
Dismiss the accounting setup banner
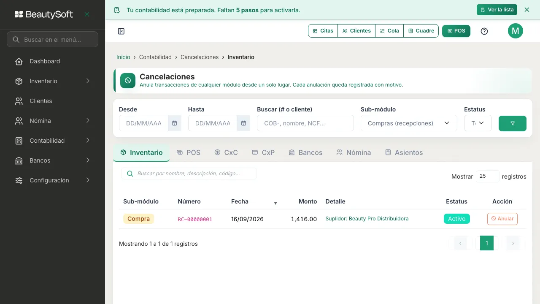pos(527,10)
